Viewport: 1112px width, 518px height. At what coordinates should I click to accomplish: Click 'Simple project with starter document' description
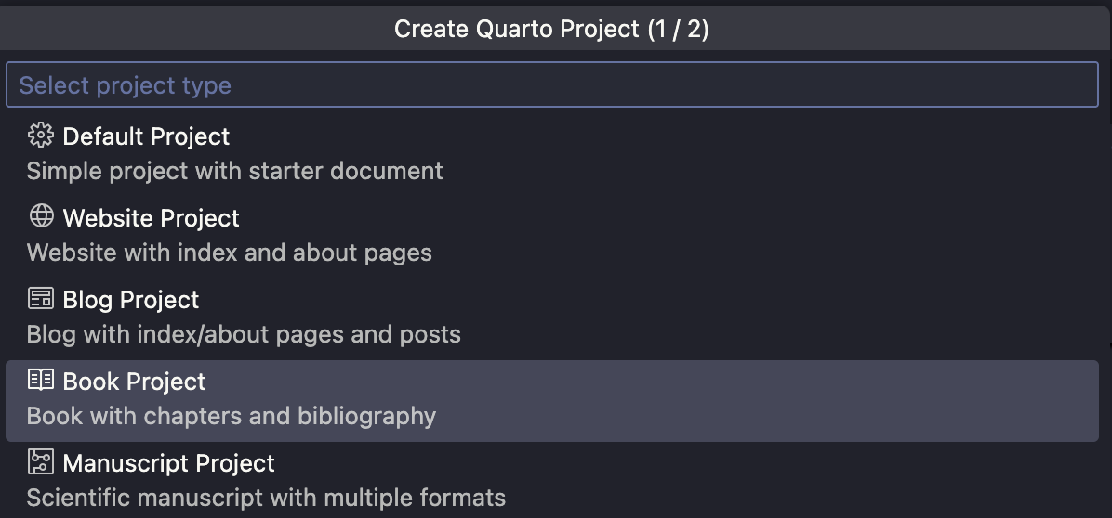234,171
